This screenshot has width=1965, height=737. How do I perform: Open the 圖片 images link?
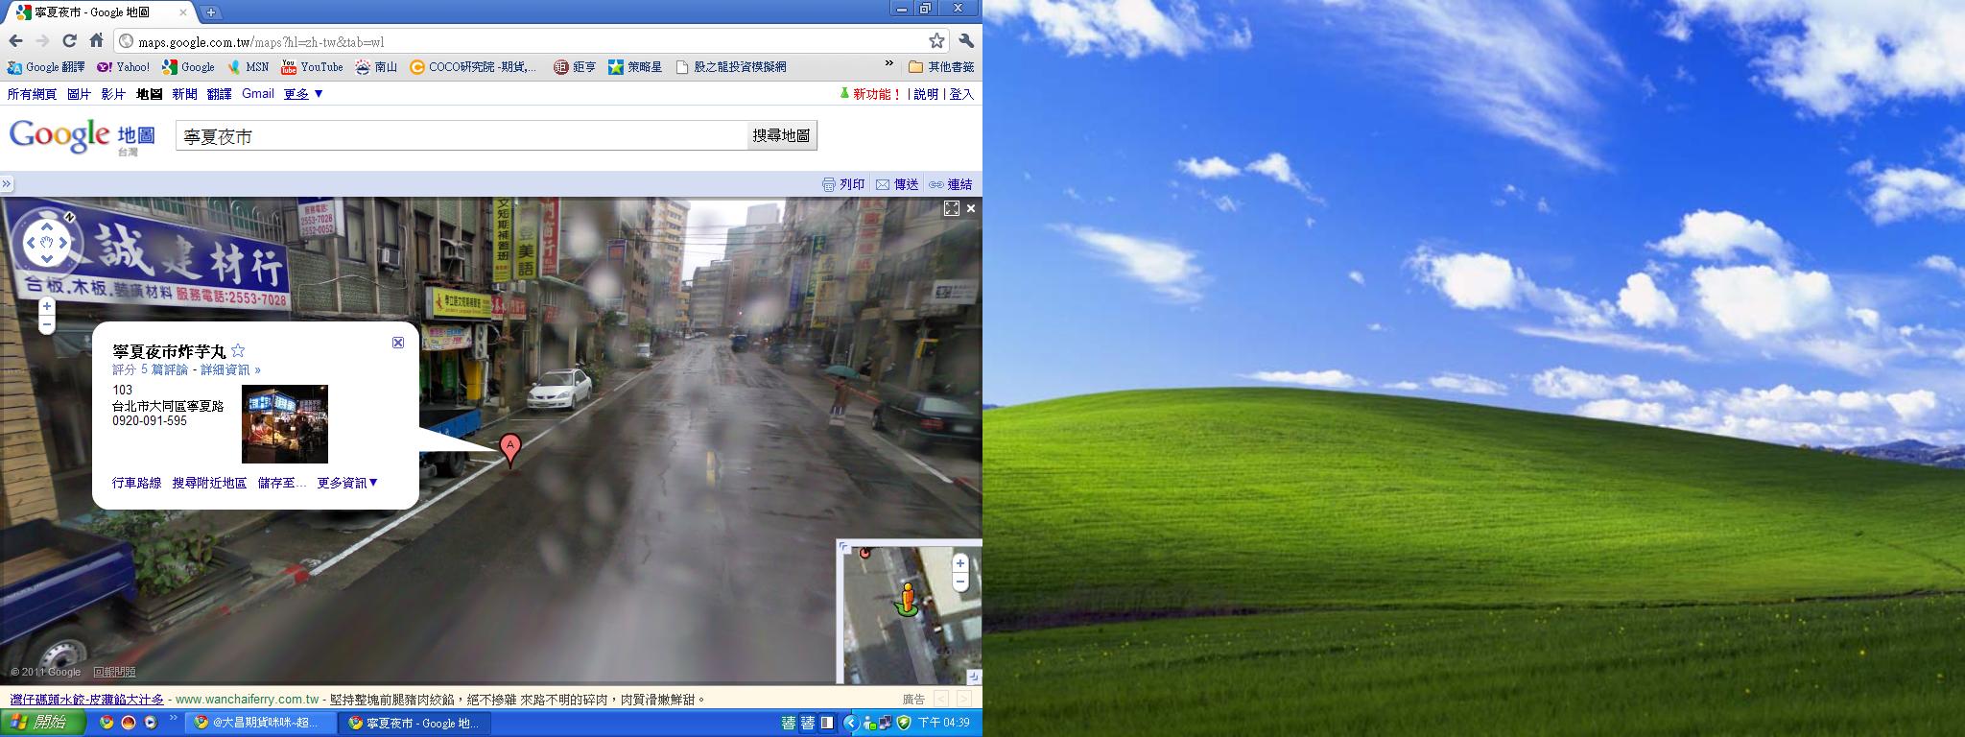(x=79, y=94)
